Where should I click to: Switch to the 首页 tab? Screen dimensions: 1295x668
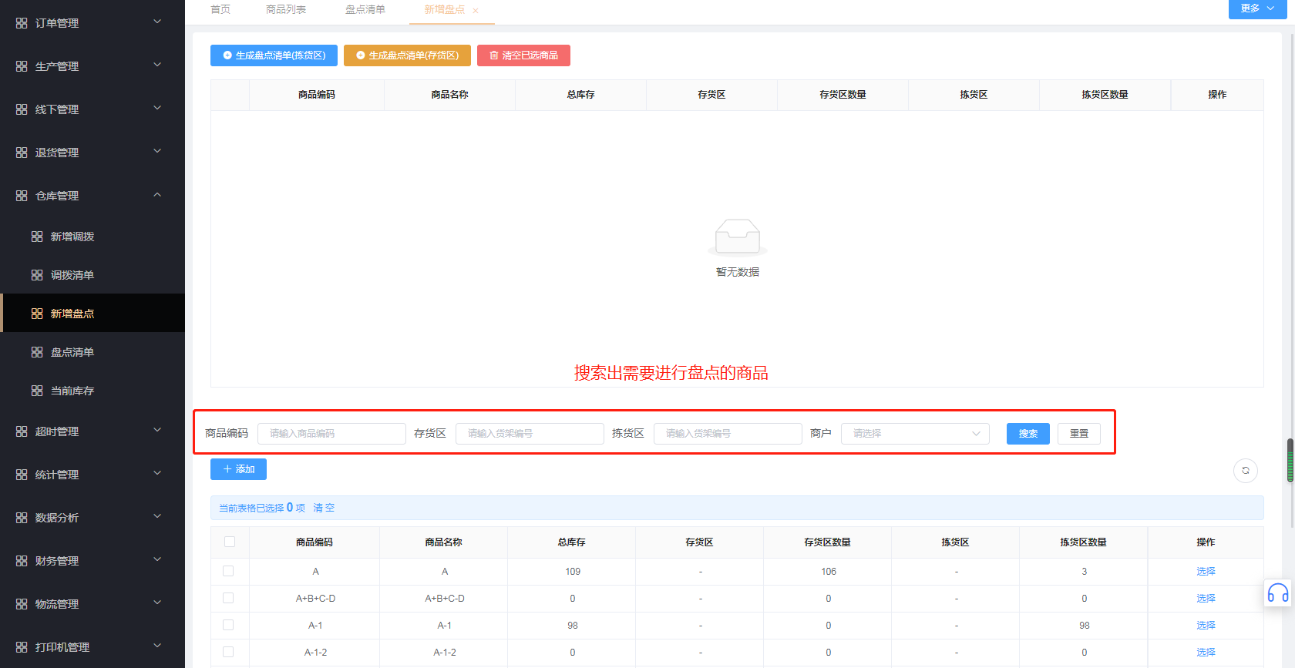220,9
